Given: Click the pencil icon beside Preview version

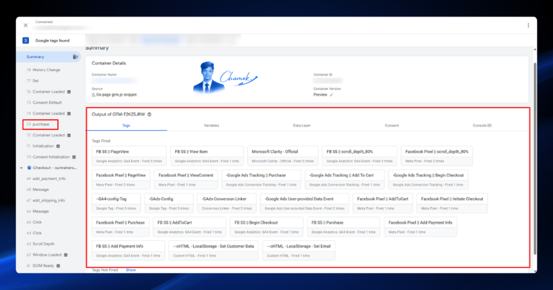Looking at the screenshot, I should pyautogui.click(x=331, y=95).
